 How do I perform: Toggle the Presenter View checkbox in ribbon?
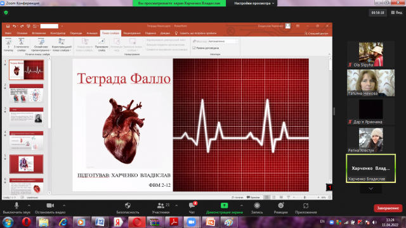tap(194, 48)
